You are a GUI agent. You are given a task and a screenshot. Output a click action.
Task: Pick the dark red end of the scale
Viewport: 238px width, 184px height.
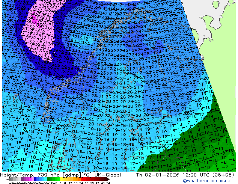coord(107,179)
